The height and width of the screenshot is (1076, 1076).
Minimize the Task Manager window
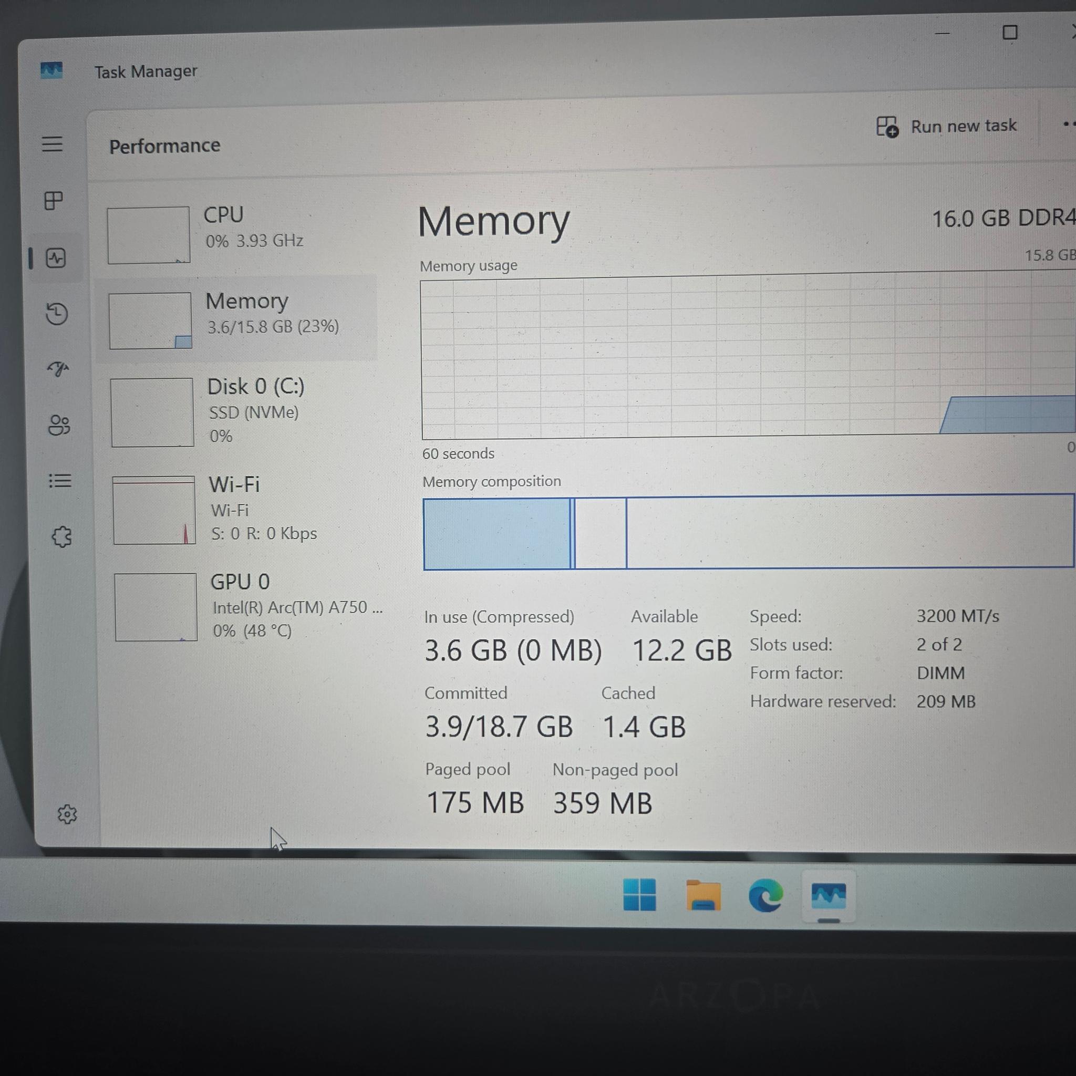943,34
